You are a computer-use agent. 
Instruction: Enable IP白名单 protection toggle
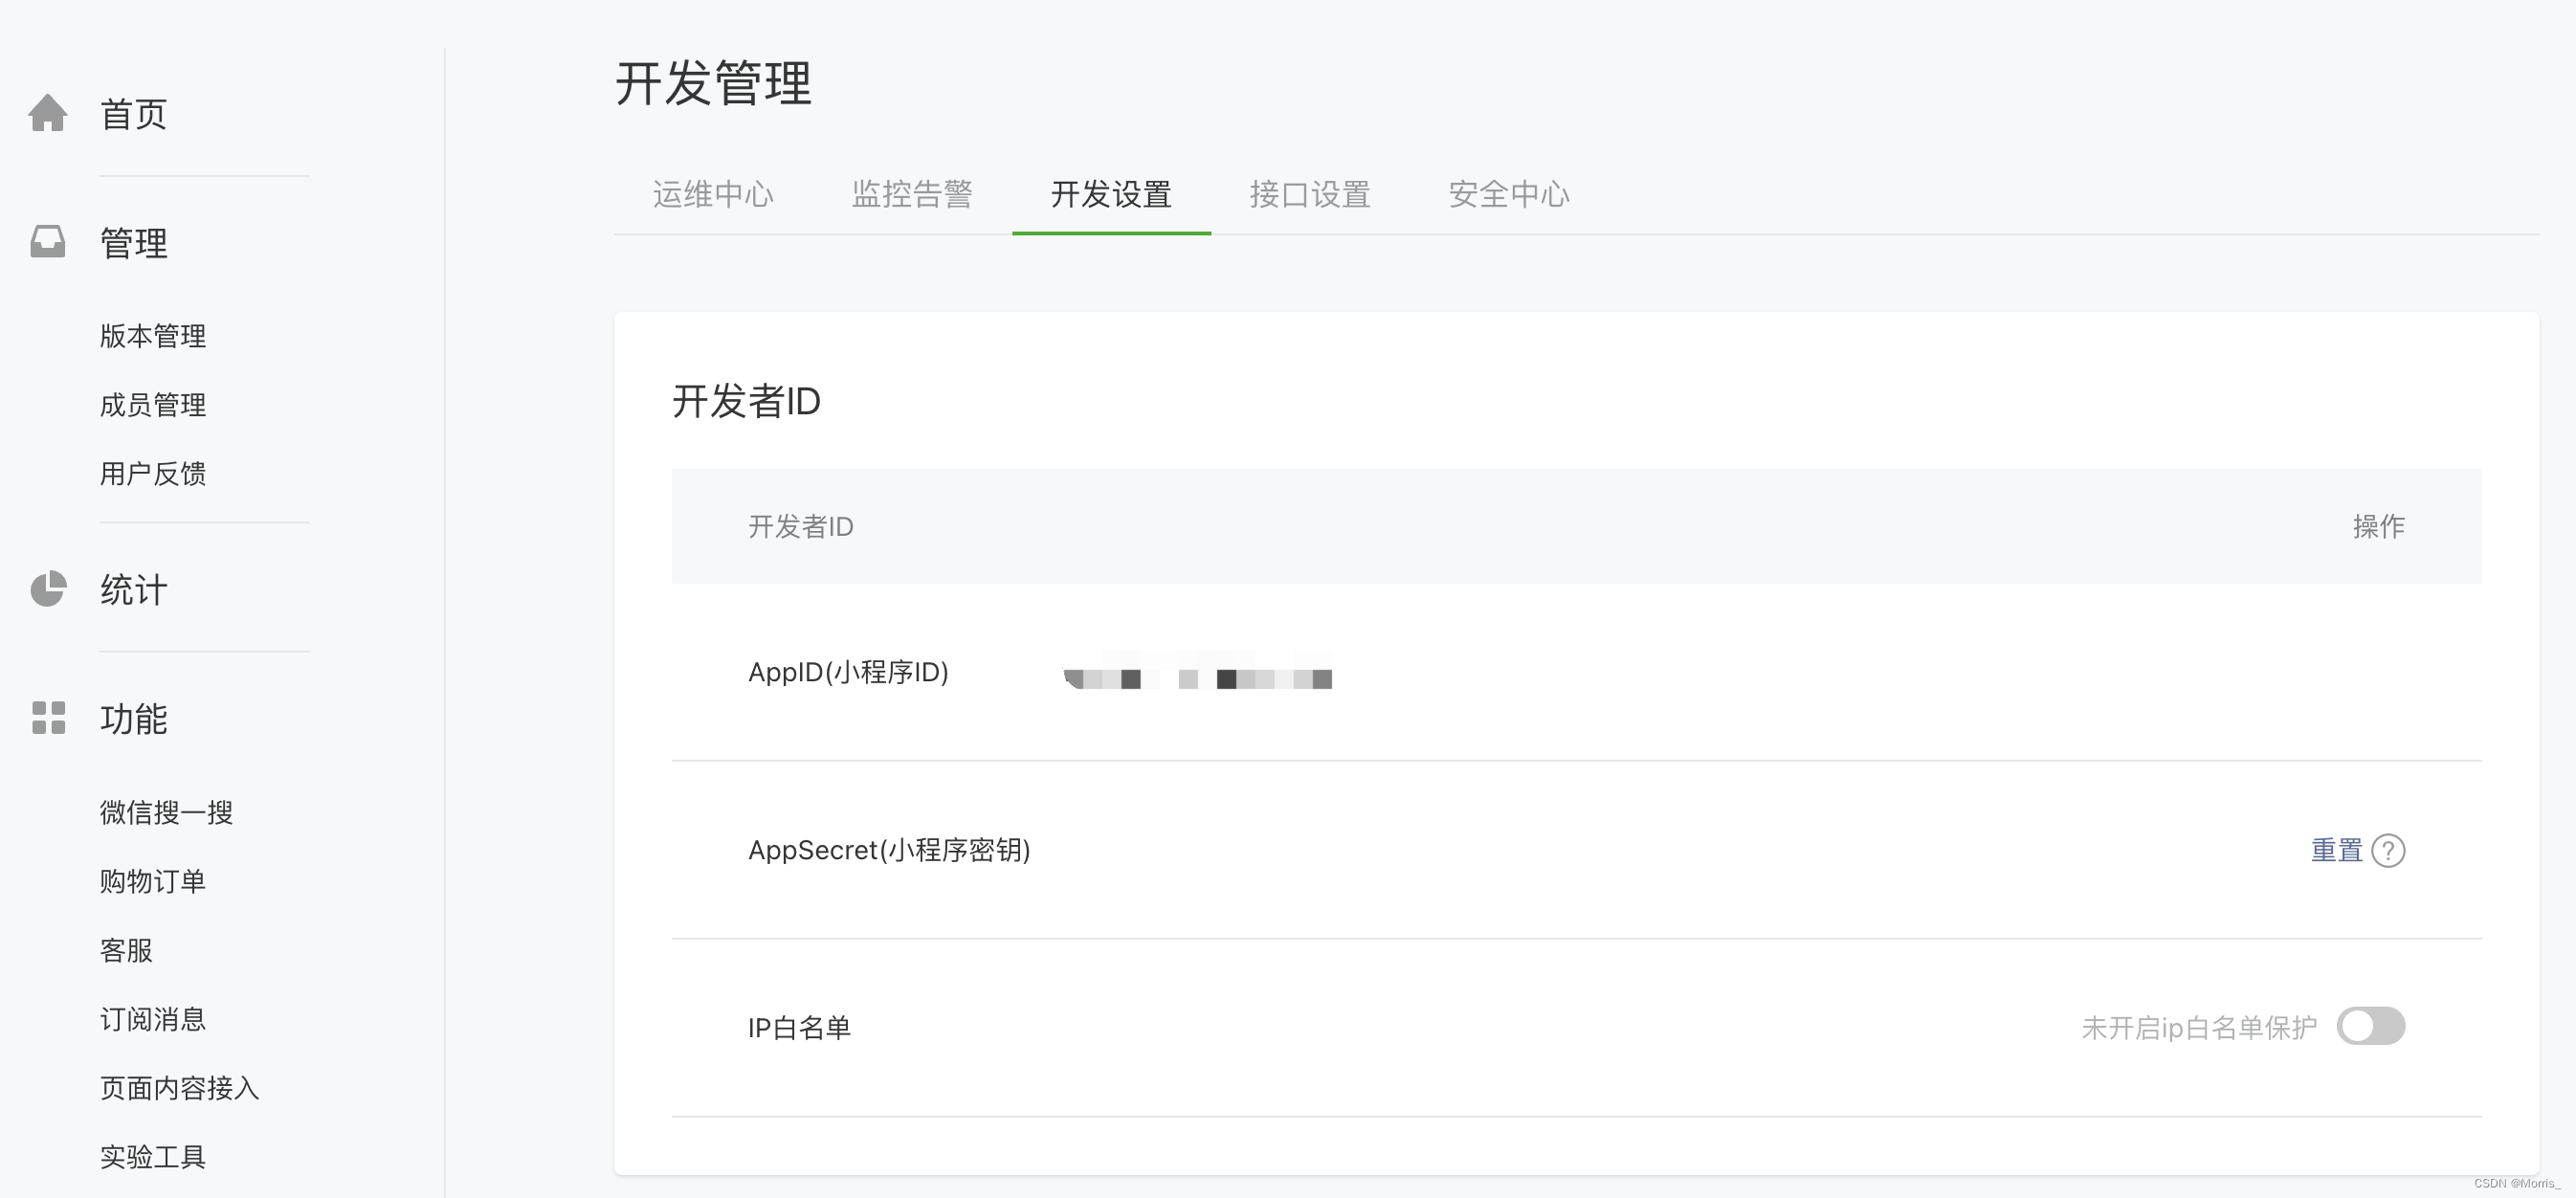(2372, 1025)
